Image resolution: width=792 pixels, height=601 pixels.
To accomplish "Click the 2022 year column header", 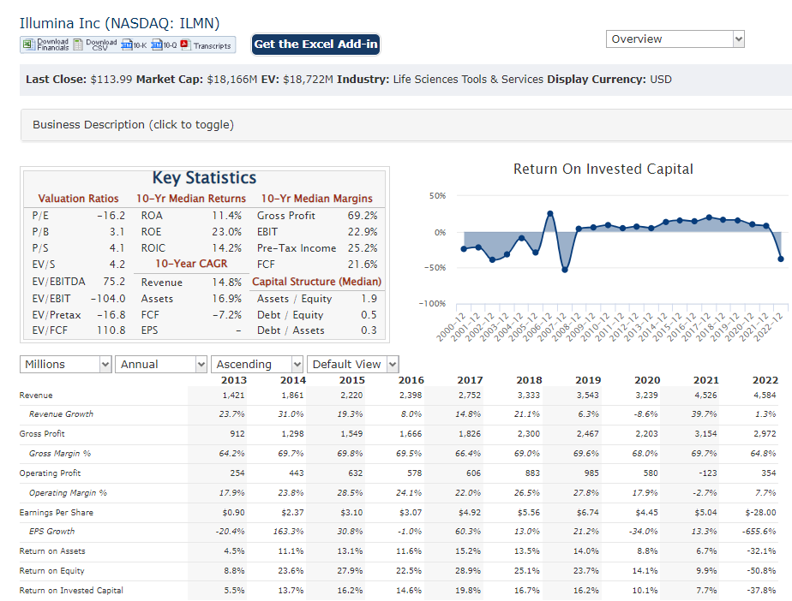I will coord(765,380).
